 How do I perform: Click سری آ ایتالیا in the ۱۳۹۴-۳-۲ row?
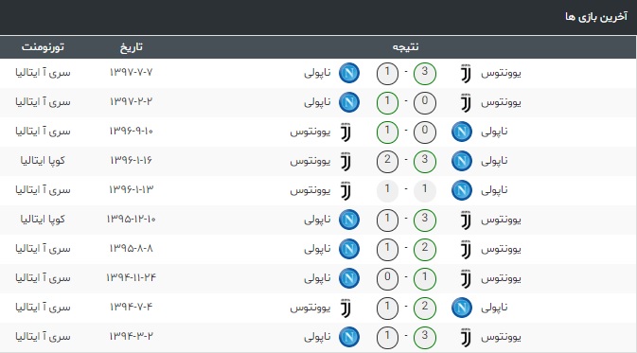(43, 337)
